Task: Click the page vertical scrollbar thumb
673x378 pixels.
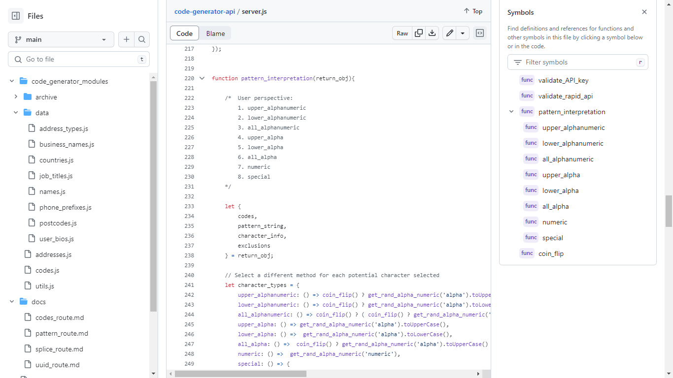Action: click(669, 211)
